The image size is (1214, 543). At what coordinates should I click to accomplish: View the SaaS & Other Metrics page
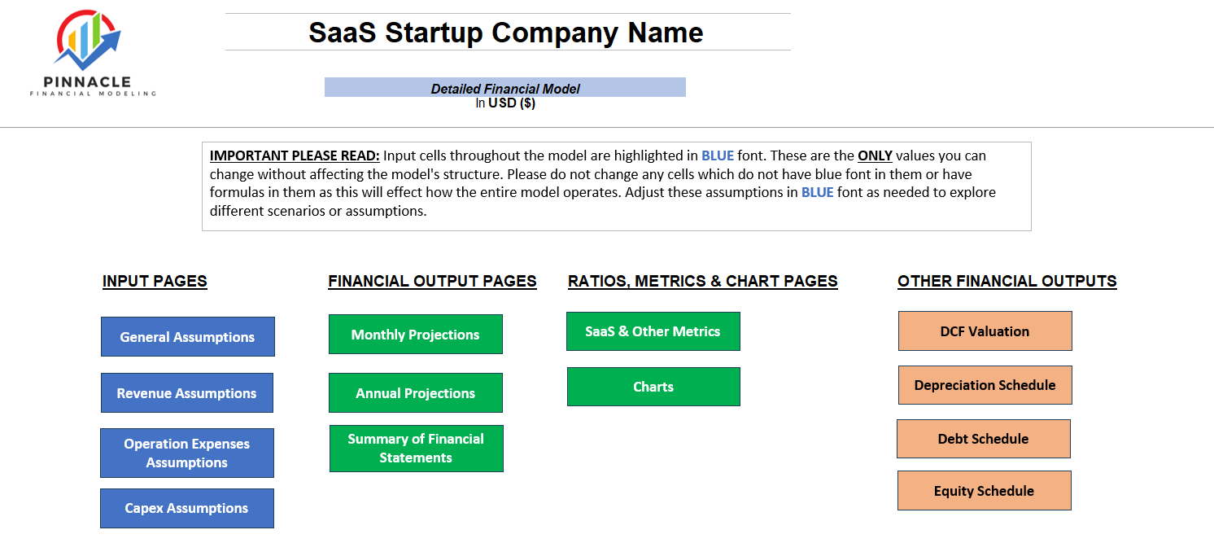click(x=653, y=331)
